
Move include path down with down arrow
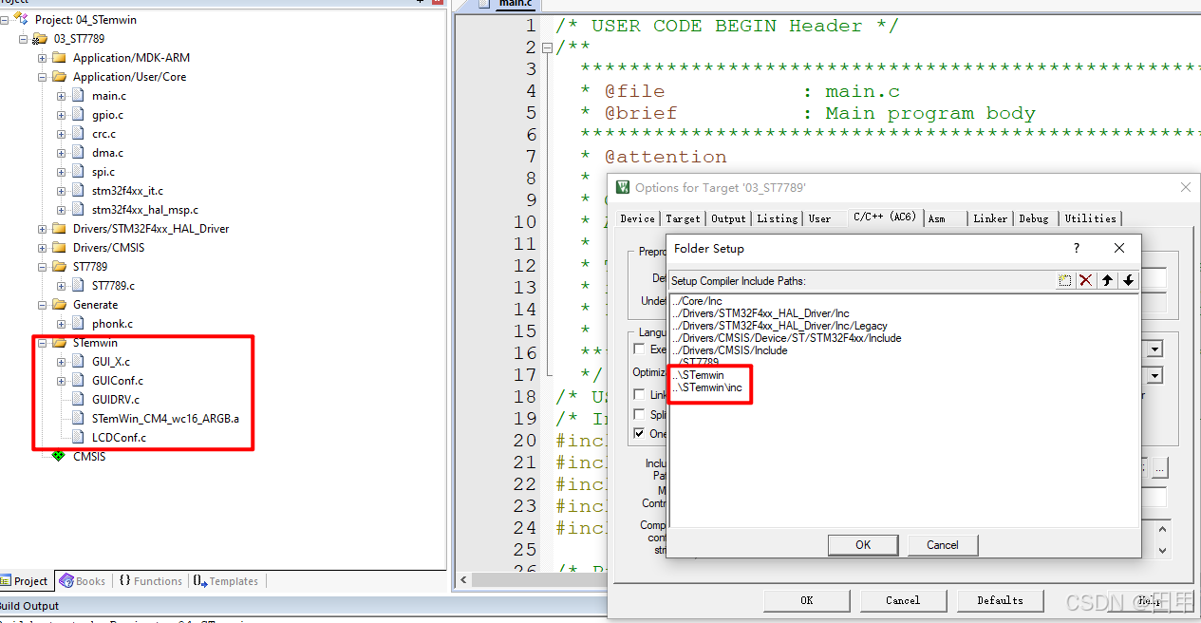tap(1128, 280)
